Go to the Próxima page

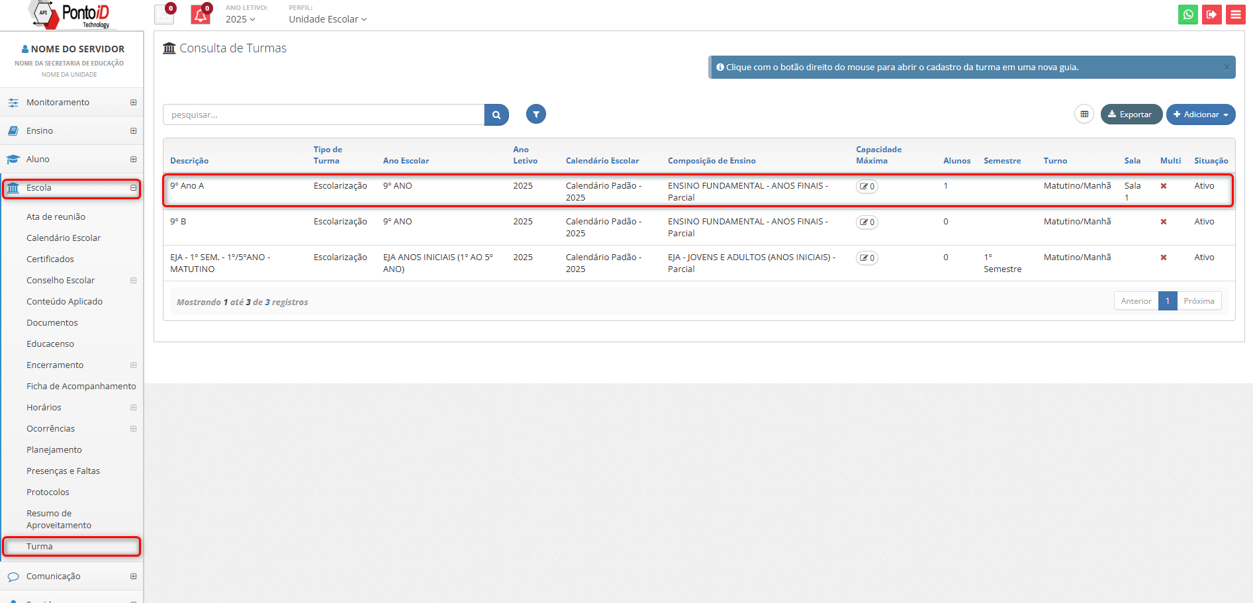pos(1199,301)
